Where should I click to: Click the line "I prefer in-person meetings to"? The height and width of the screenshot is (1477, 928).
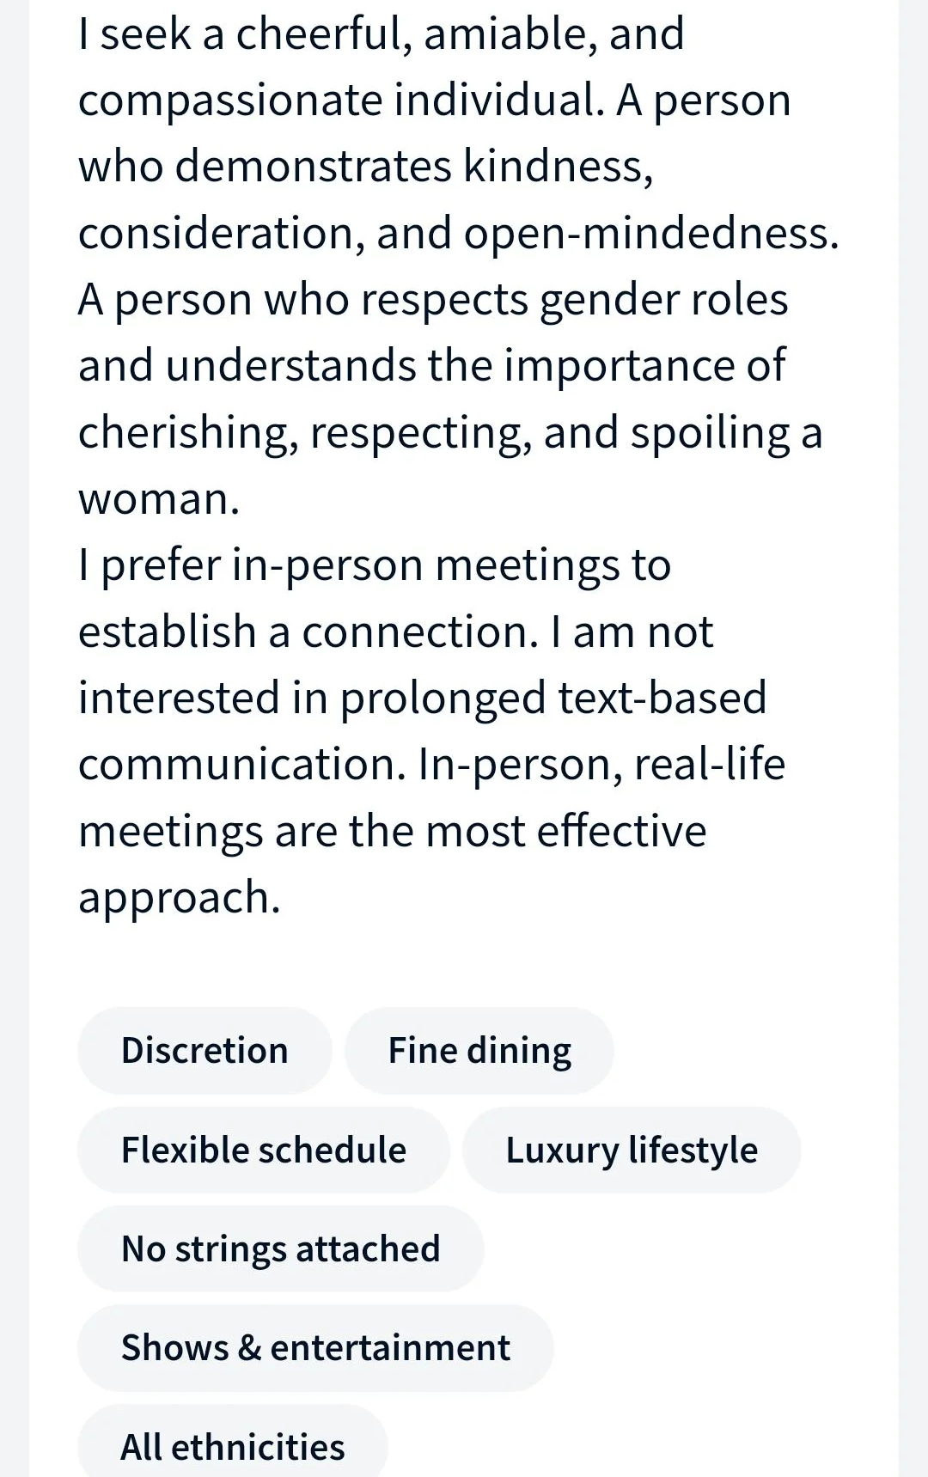pos(375,565)
